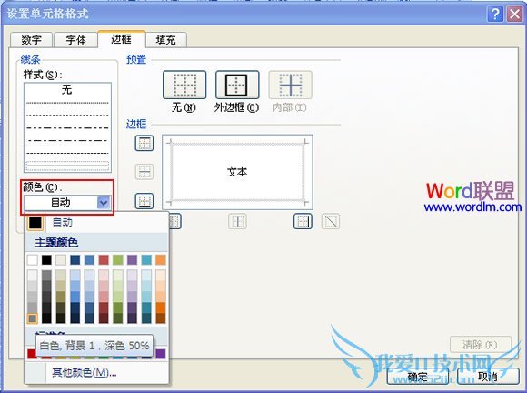Viewport: 527px width, 393px height.
Task: Pick the aqua theme color swatch in top row
Action: tap(146, 260)
